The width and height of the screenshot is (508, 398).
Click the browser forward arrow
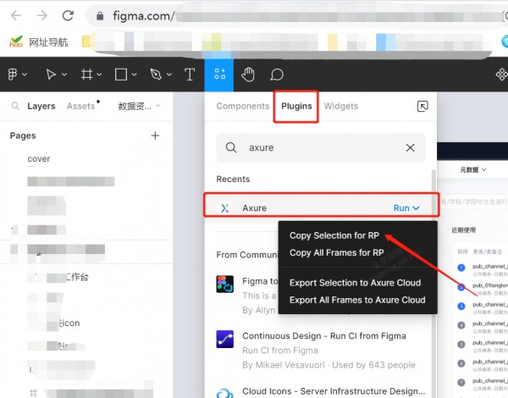tap(41, 15)
